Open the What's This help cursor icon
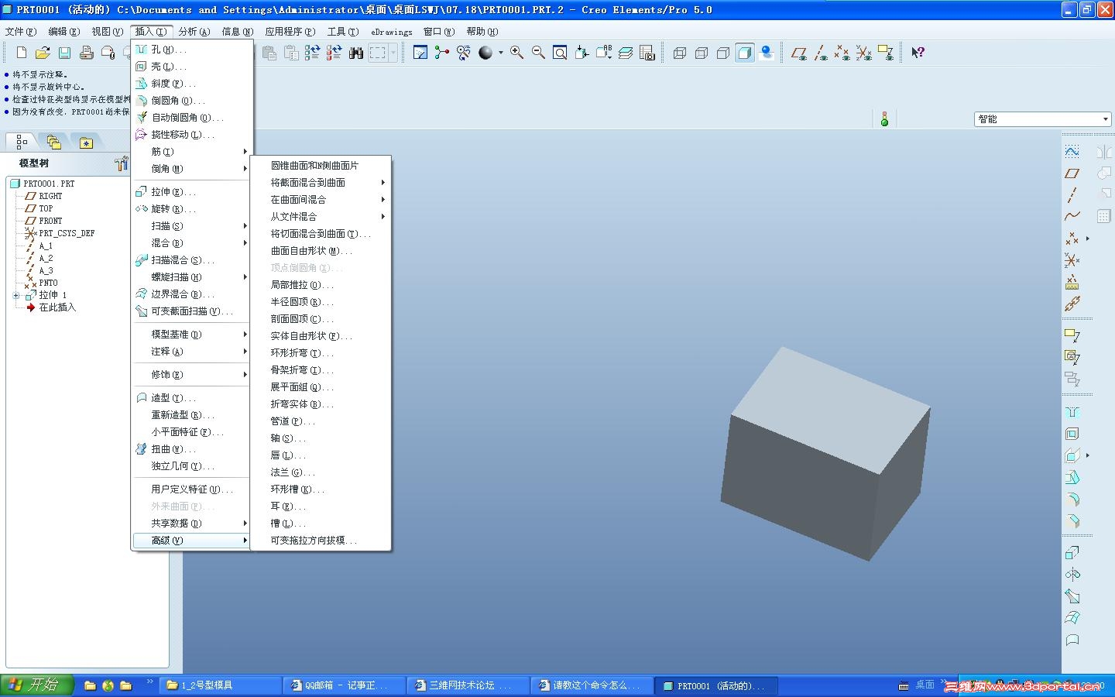This screenshot has width=1115, height=697. click(918, 53)
